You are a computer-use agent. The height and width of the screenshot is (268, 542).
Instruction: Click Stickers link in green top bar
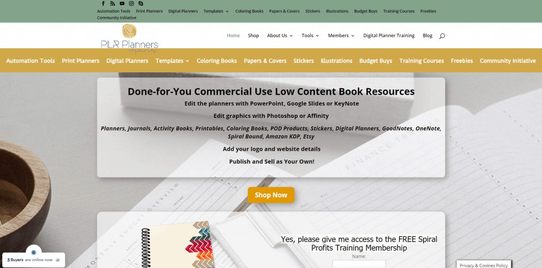(313, 11)
